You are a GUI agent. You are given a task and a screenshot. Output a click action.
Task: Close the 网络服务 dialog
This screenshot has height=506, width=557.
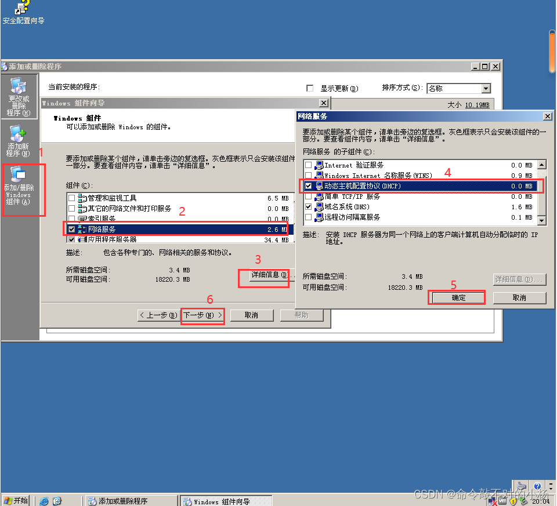coord(547,116)
